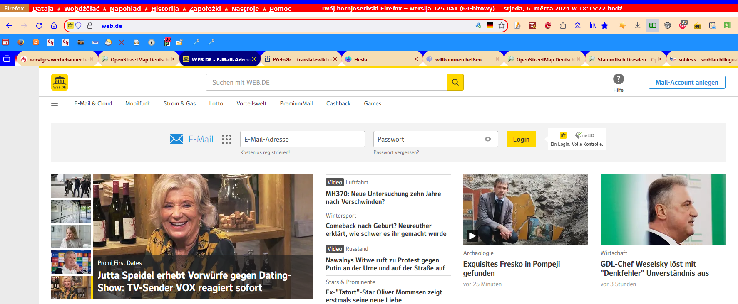738x304 pixels.
Task: Open the list all tabs button
Action: click(7, 59)
